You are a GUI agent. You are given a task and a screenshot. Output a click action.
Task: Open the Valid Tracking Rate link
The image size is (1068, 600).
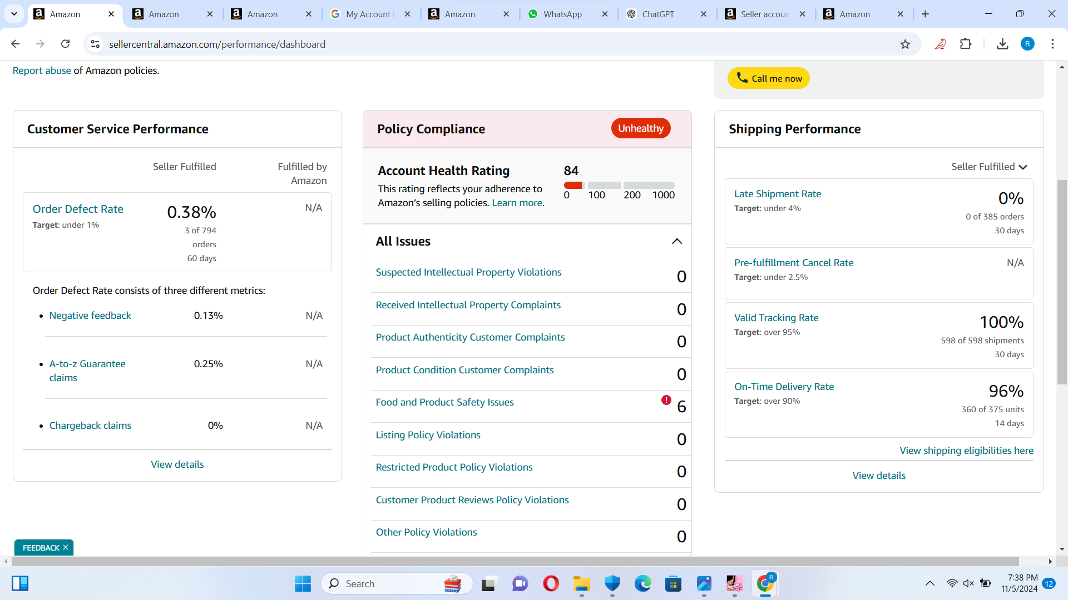pos(776,318)
